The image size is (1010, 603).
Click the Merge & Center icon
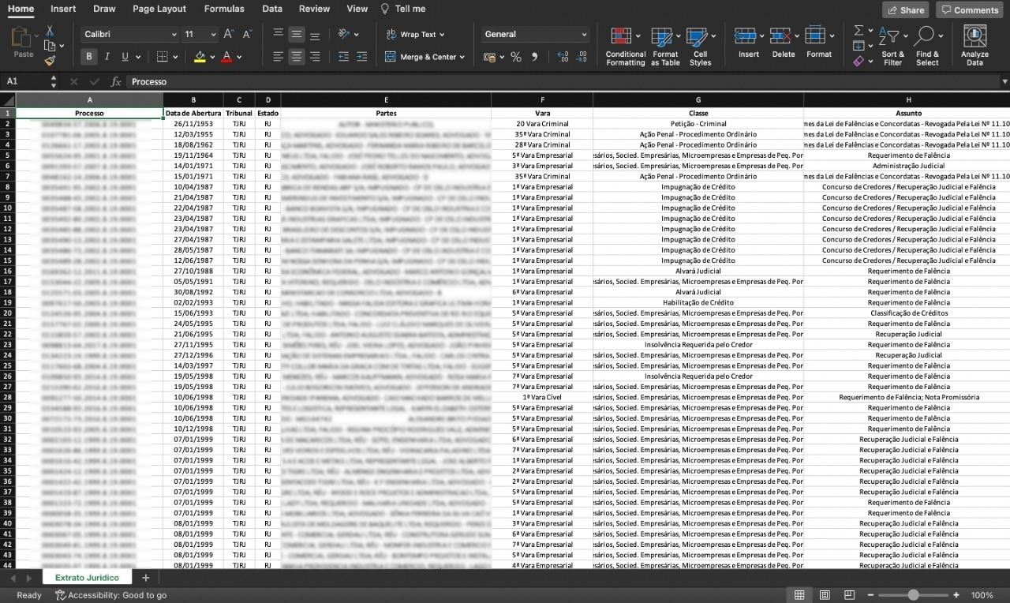pyautogui.click(x=391, y=57)
